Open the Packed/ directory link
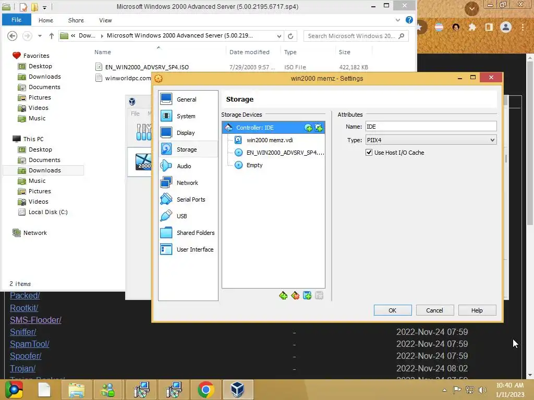 25,296
